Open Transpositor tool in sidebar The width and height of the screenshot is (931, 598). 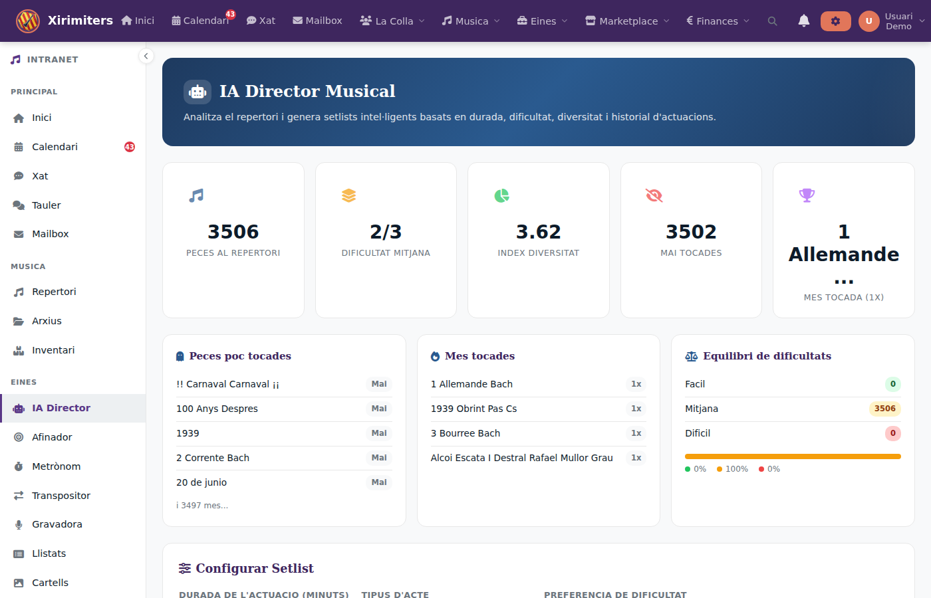coord(61,496)
